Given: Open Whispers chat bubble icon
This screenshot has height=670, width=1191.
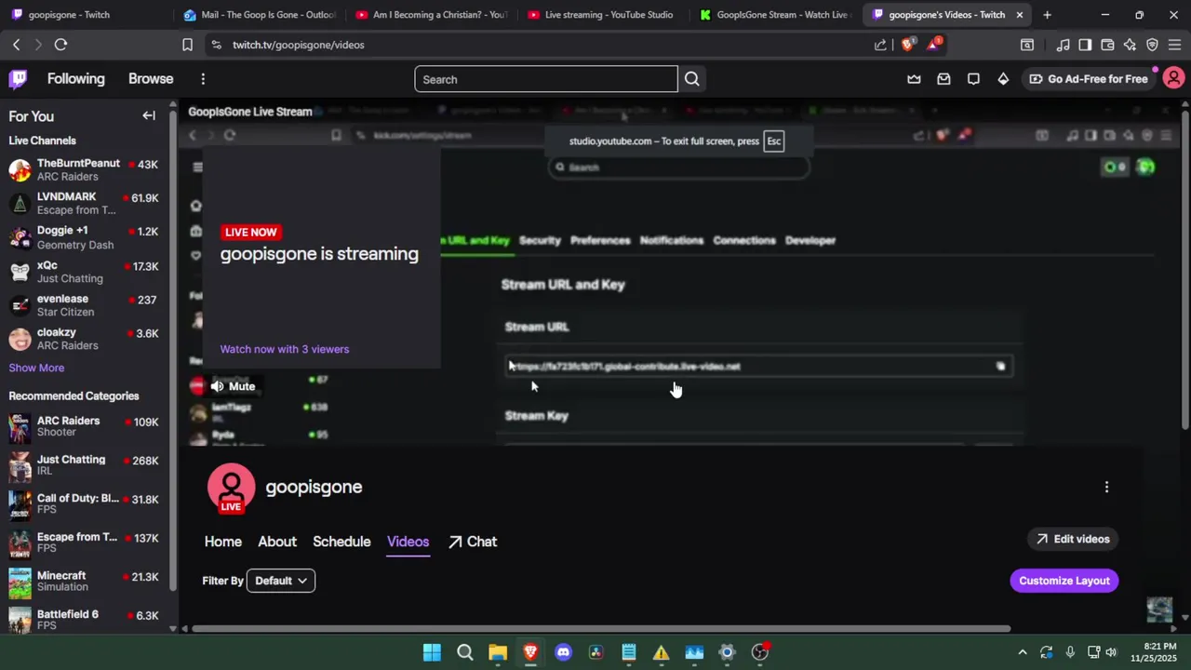Looking at the screenshot, I should tap(973, 79).
